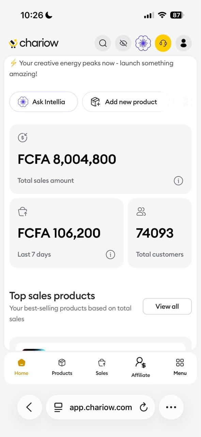Tap Add new product button
Viewport: 201px width, 437px height.
tap(126, 102)
